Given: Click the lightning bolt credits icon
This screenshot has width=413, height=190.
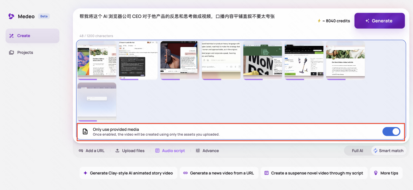Looking at the screenshot, I should click(319, 21).
